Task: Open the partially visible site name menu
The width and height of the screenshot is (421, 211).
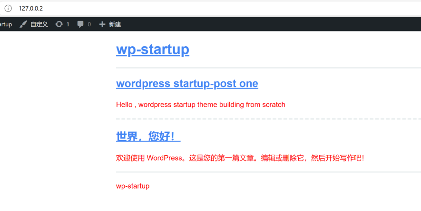Action: (6, 24)
